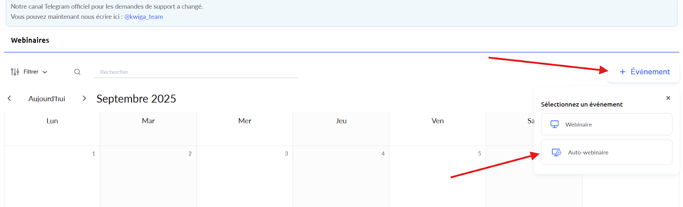
Task: Click the Webinaire monitor icon
Action: [x=555, y=124]
